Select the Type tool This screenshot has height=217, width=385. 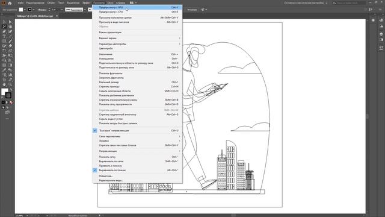(4, 36)
